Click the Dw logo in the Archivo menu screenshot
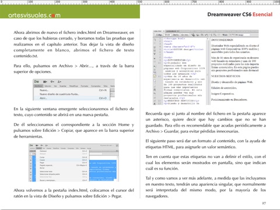Viewport: 280px width, 210px height. [37, 82]
